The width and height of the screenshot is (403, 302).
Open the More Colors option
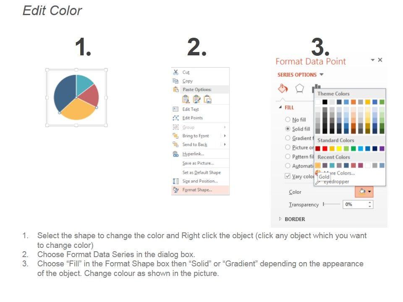click(339, 173)
